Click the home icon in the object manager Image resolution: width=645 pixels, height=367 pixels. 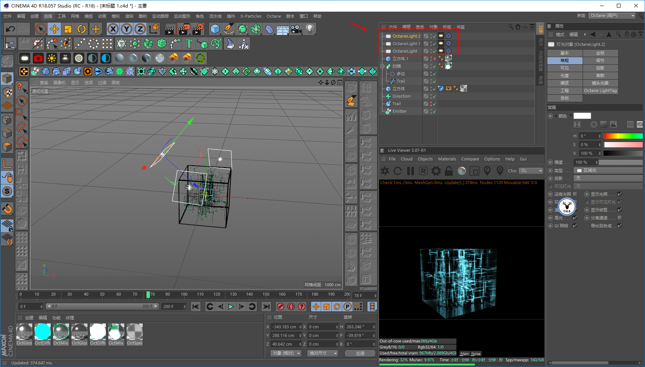[518, 27]
